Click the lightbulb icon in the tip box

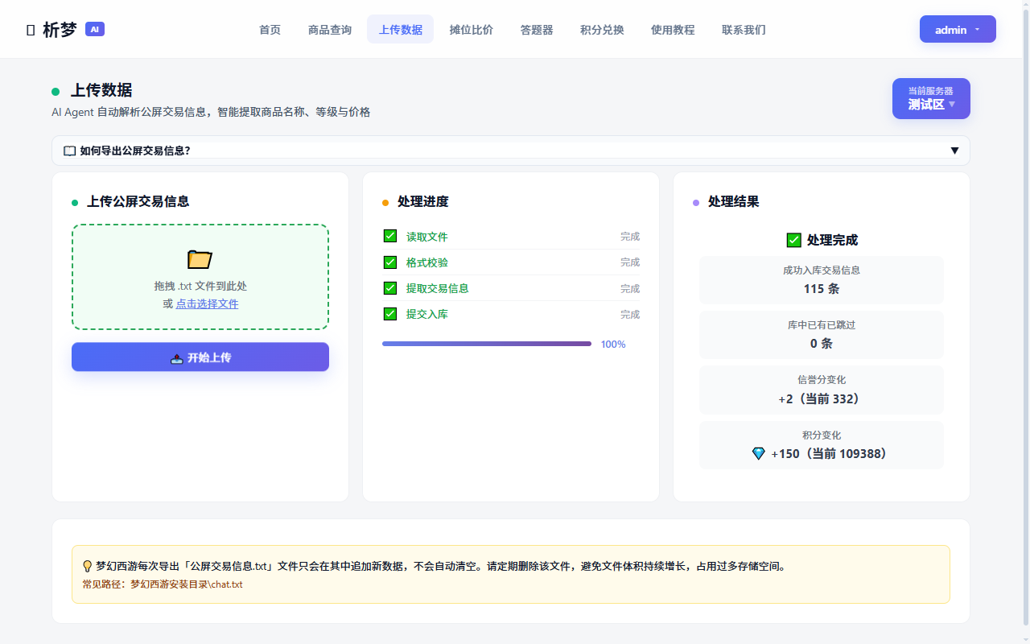pyautogui.click(x=88, y=566)
